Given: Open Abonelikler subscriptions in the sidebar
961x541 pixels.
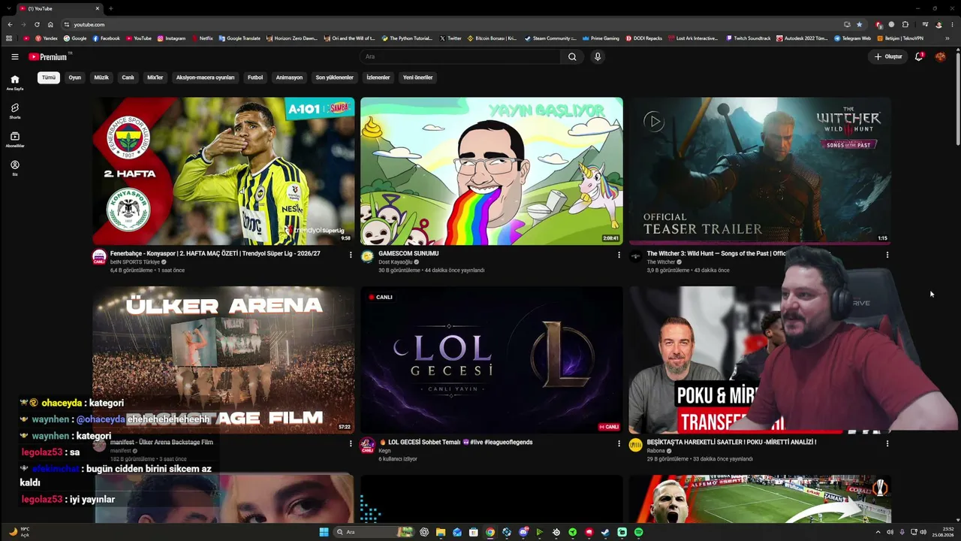Looking at the screenshot, I should pyautogui.click(x=14, y=140).
